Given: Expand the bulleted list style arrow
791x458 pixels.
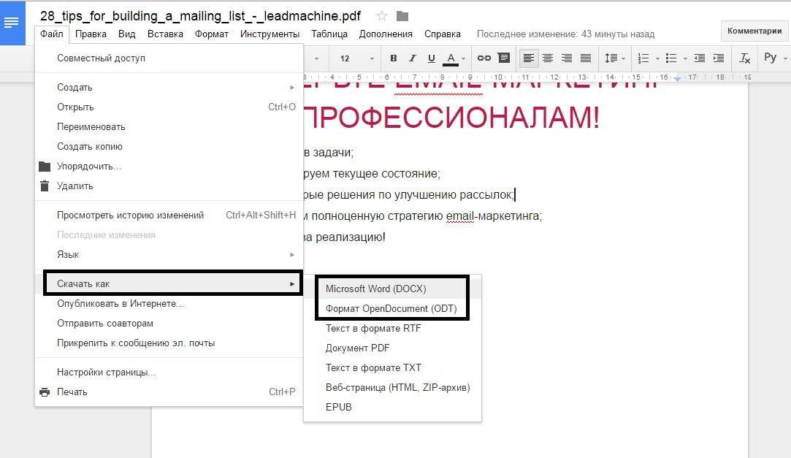Looking at the screenshot, I should pos(684,58).
